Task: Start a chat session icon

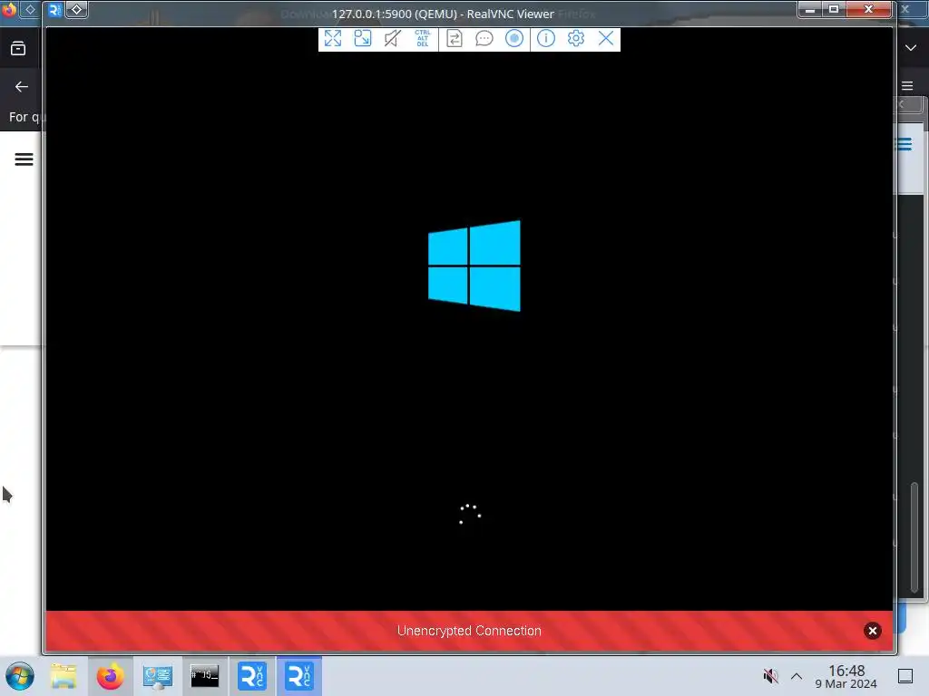Action: point(484,39)
